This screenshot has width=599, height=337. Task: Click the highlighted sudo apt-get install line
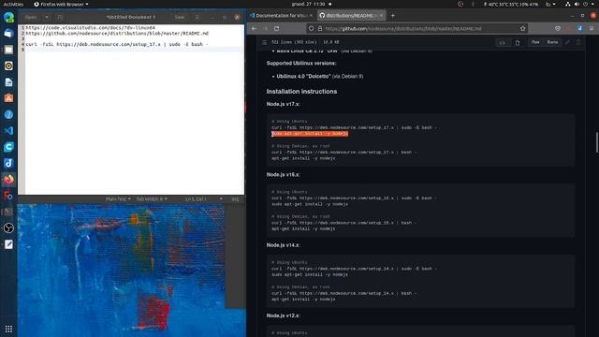[310, 134]
